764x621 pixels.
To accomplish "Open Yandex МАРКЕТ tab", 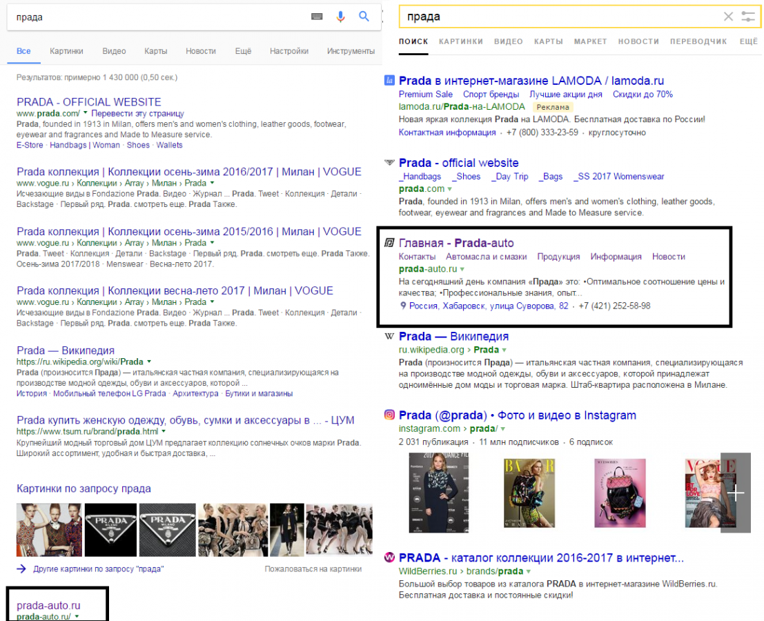I will pyautogui.click(x=591, y=42).
